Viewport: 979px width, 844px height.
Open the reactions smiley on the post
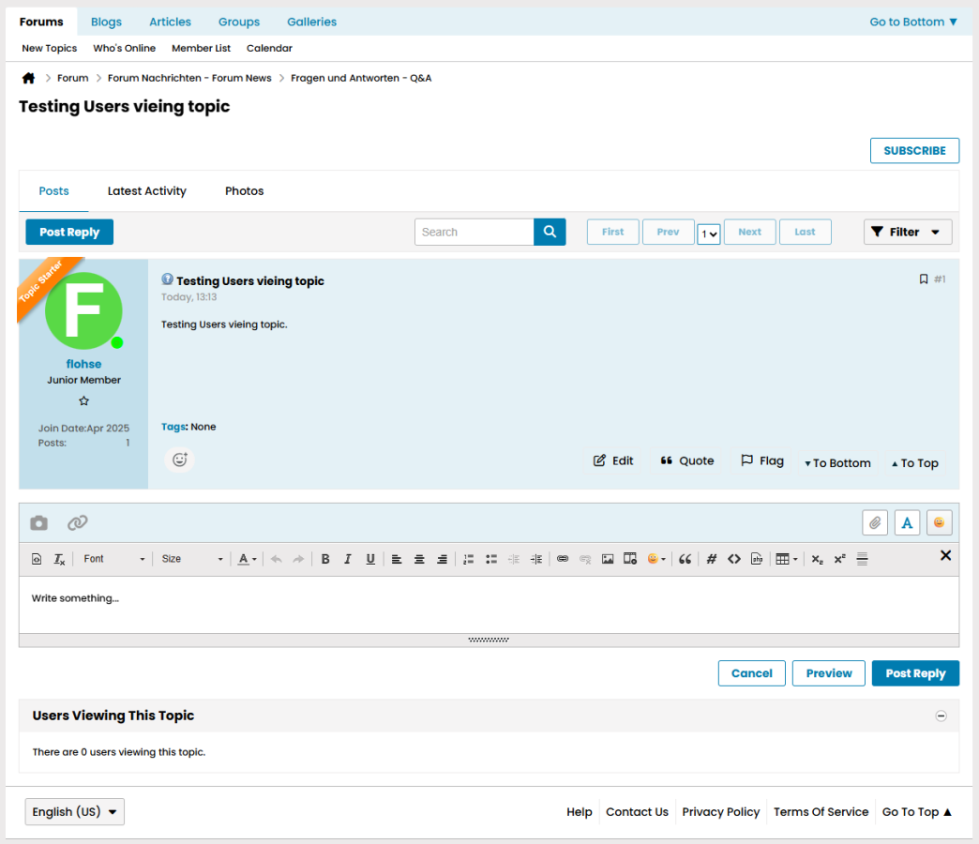(x=180, y=460)
